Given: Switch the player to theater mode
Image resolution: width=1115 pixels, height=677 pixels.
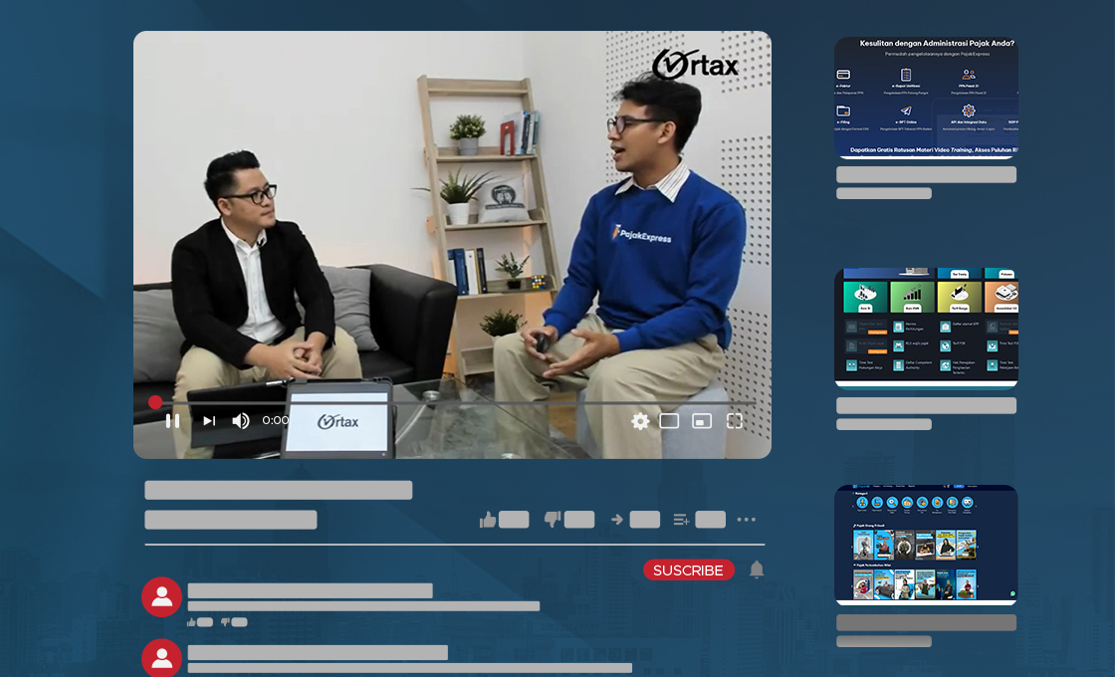Looking at the screenshot, I should point(669,420).
